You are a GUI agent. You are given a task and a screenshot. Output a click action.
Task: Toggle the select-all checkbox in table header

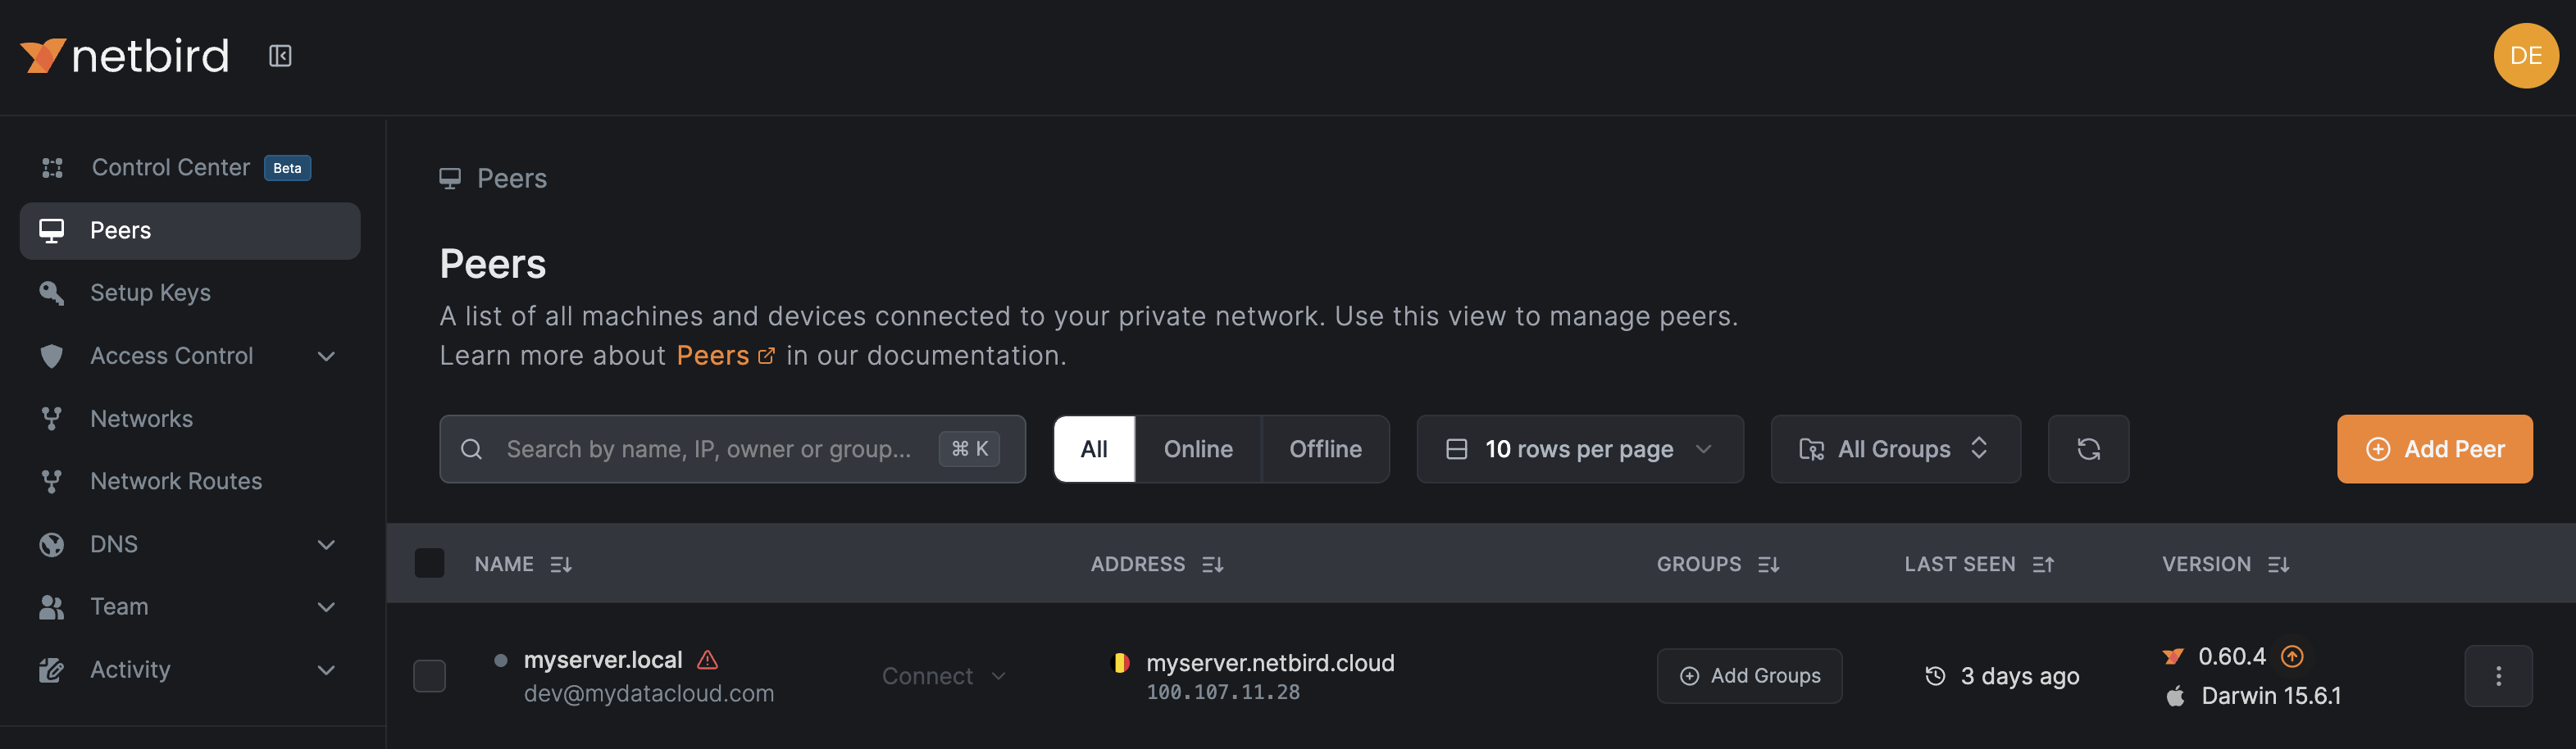tap(429, 563)
